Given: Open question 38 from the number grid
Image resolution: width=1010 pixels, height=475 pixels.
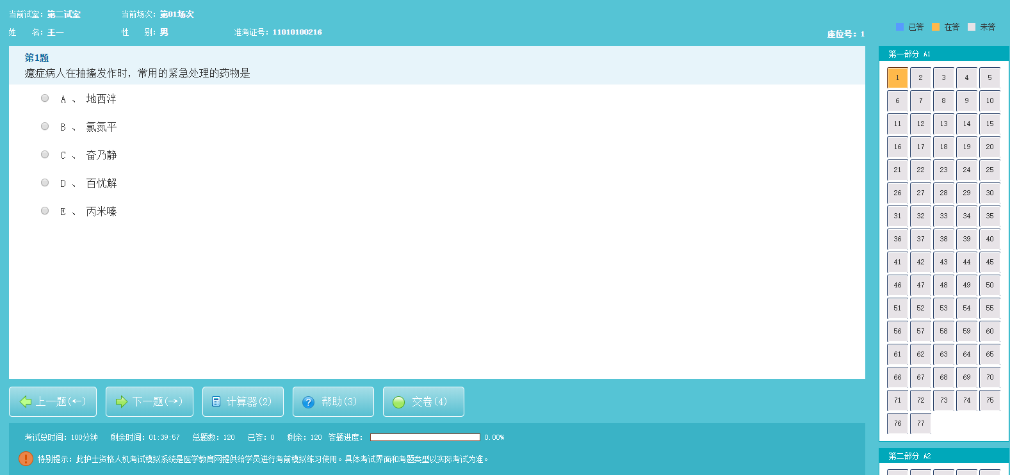Looking at the screenshot, I should tap(943, 239).
